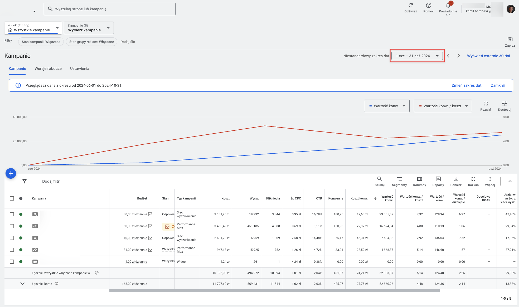
Task: Check the Wideo campaign row checkbox
Action: point(12,262)
